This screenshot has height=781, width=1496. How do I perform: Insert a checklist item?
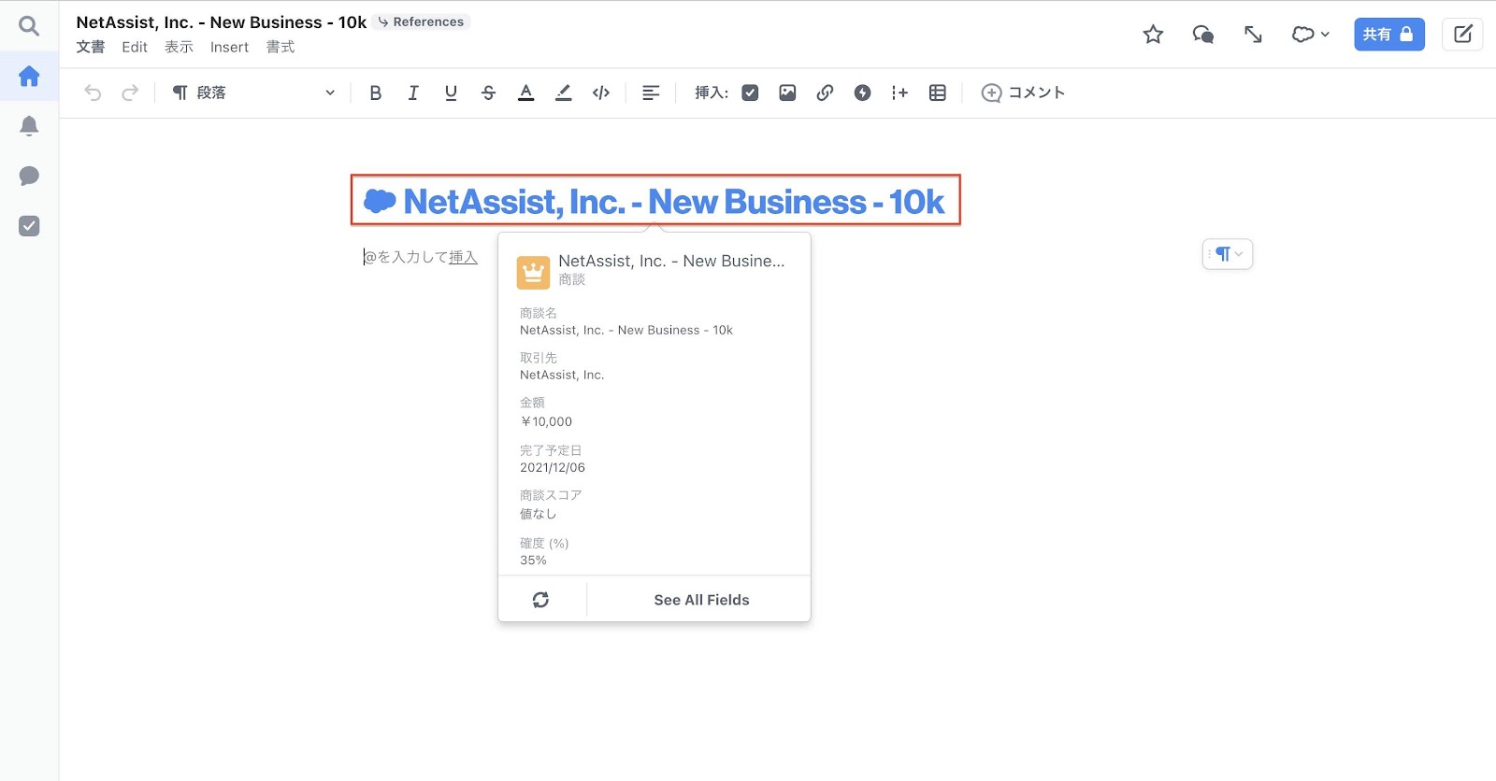(750, 92)
